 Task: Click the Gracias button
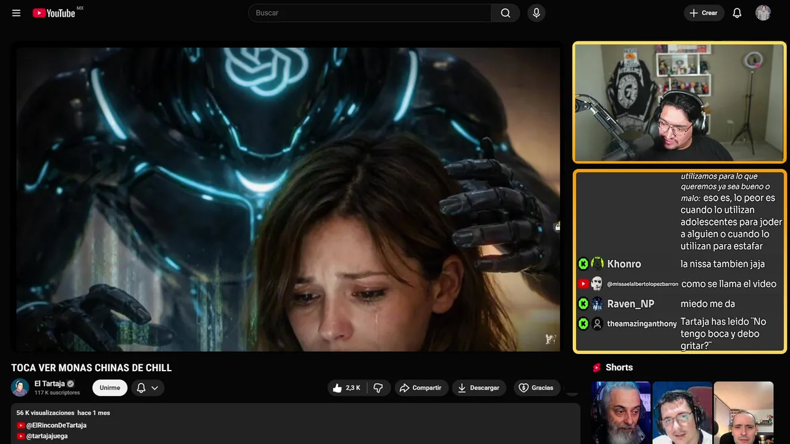coord(536,388)
